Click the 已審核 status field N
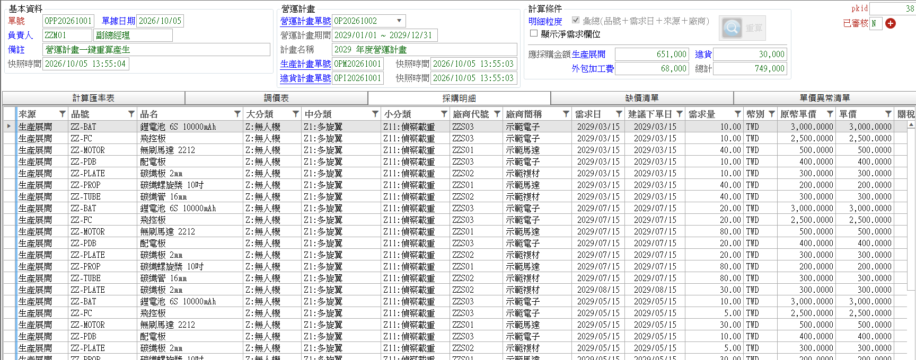This screenshot has width=916, height=360. click(x=876, y=23)
